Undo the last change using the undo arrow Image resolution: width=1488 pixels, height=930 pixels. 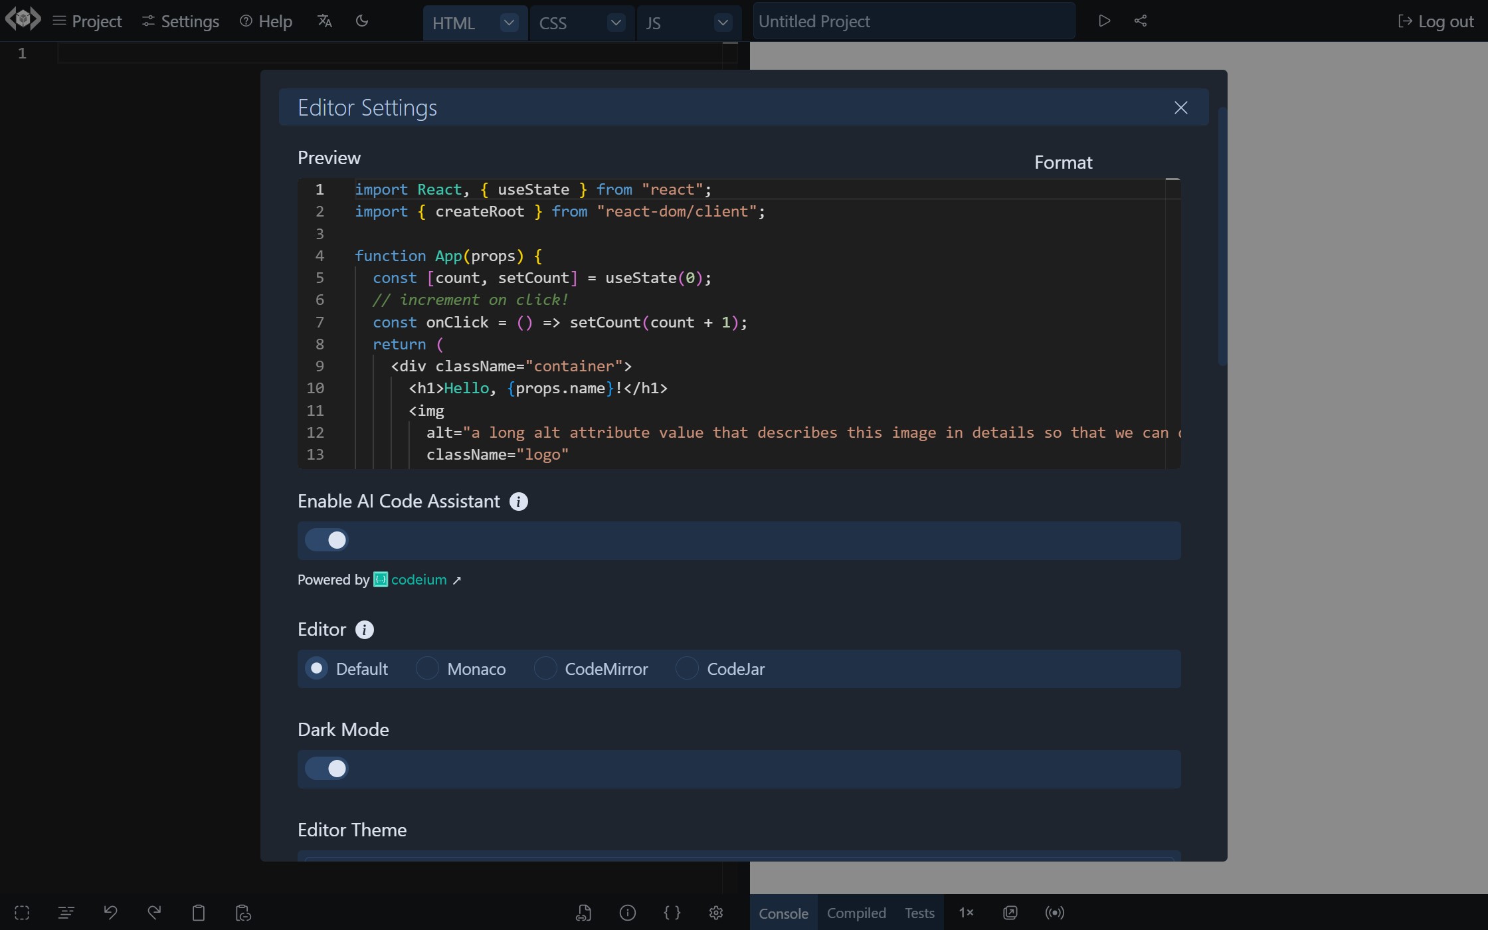[x=110, y=913]
